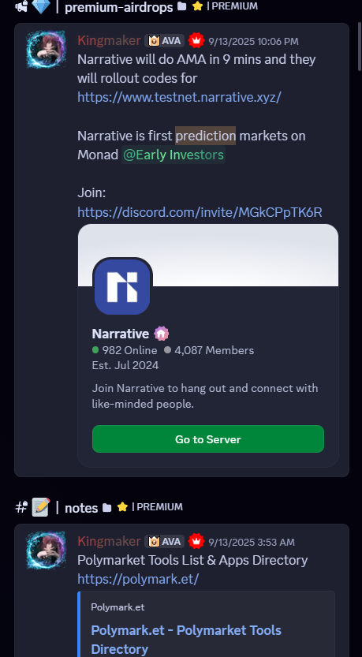Viewport: 362px width, 657px height.
Task: Click the folder icon beside premium-airdrops
Action: point(182,6)
